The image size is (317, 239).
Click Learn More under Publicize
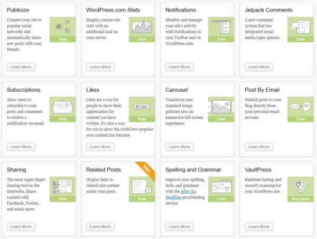[21, 67]
